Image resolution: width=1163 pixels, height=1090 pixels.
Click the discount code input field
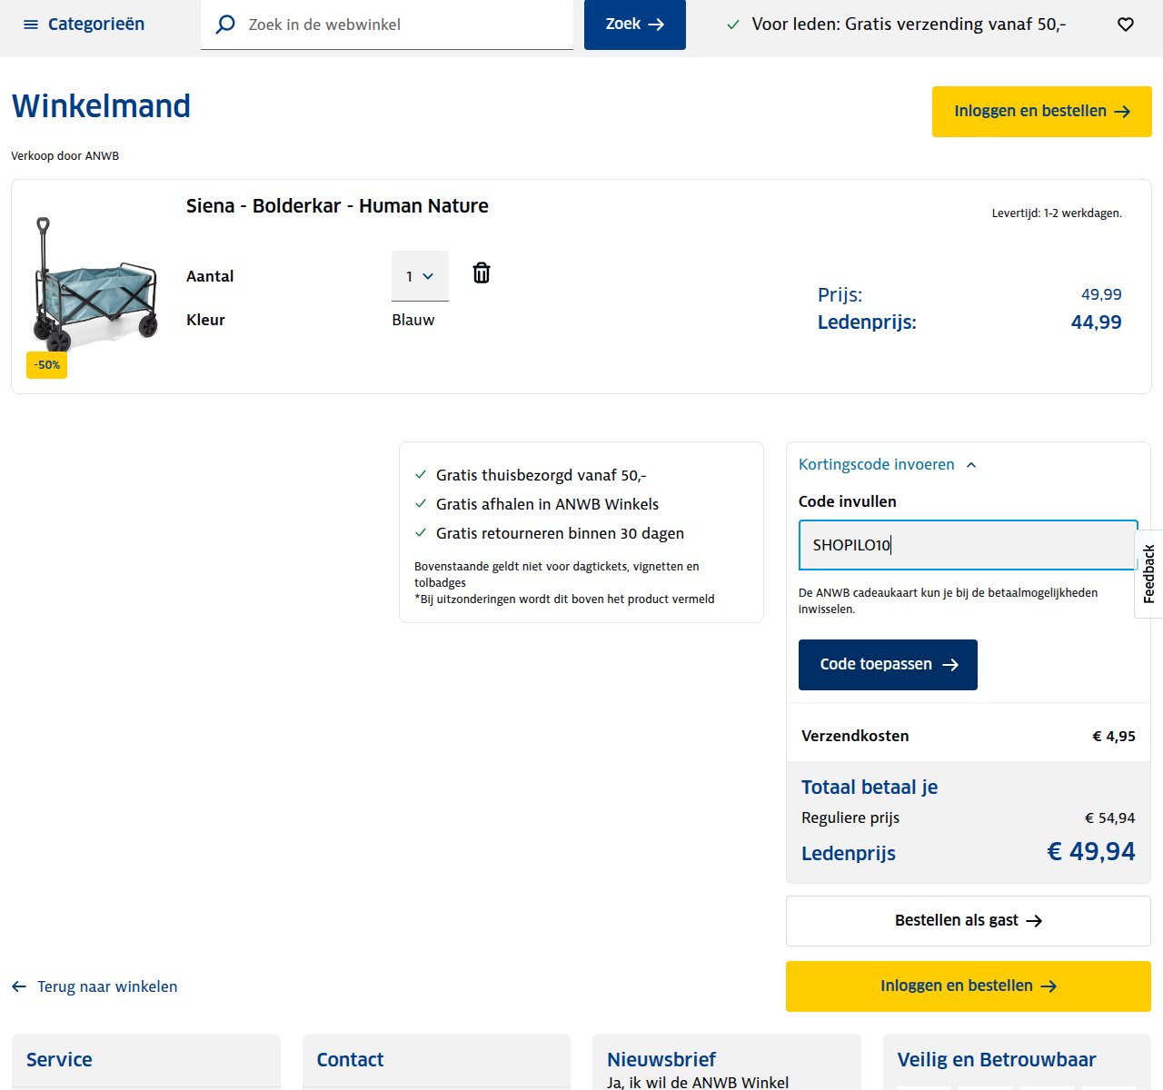pyautogui.click(x=969, y=545)
